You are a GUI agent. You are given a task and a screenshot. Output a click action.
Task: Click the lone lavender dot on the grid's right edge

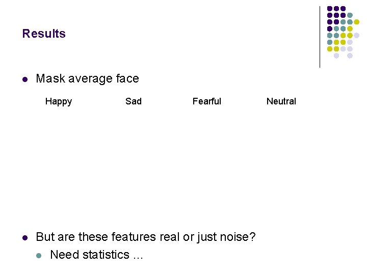pos(357,35)
